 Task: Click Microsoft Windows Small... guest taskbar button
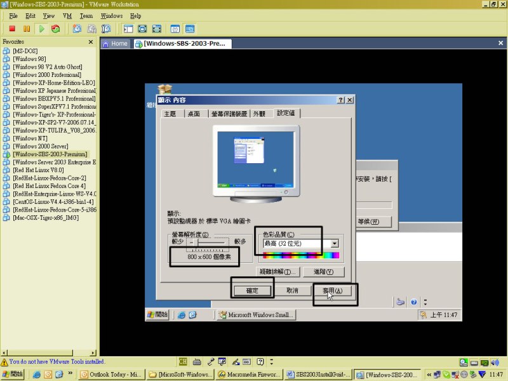[x=257, y=315]
